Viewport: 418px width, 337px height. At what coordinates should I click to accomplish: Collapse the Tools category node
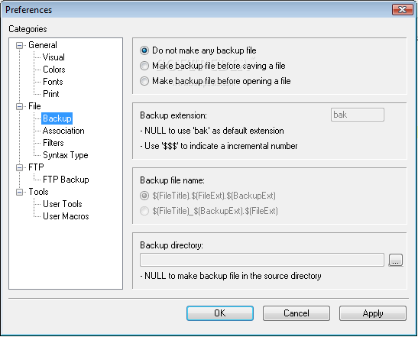(19, 193)
